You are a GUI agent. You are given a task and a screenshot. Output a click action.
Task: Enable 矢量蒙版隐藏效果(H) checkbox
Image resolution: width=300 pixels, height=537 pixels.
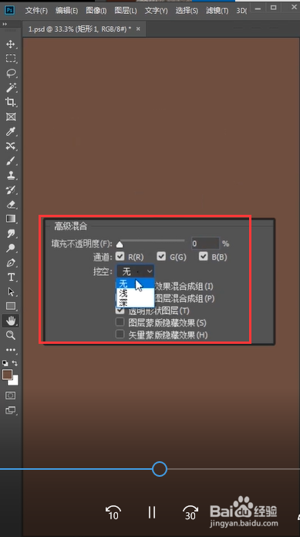coord(120,334)
